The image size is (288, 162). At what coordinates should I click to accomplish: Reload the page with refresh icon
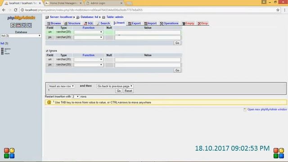point(16,10)
